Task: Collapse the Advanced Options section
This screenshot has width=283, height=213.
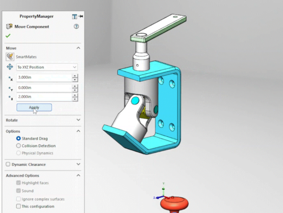Action: (x=78, y=176)
